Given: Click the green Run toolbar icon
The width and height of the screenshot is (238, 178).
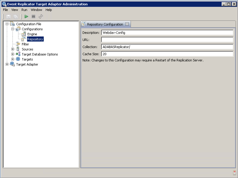Looking at the screenshot, I should click(26, 17).
